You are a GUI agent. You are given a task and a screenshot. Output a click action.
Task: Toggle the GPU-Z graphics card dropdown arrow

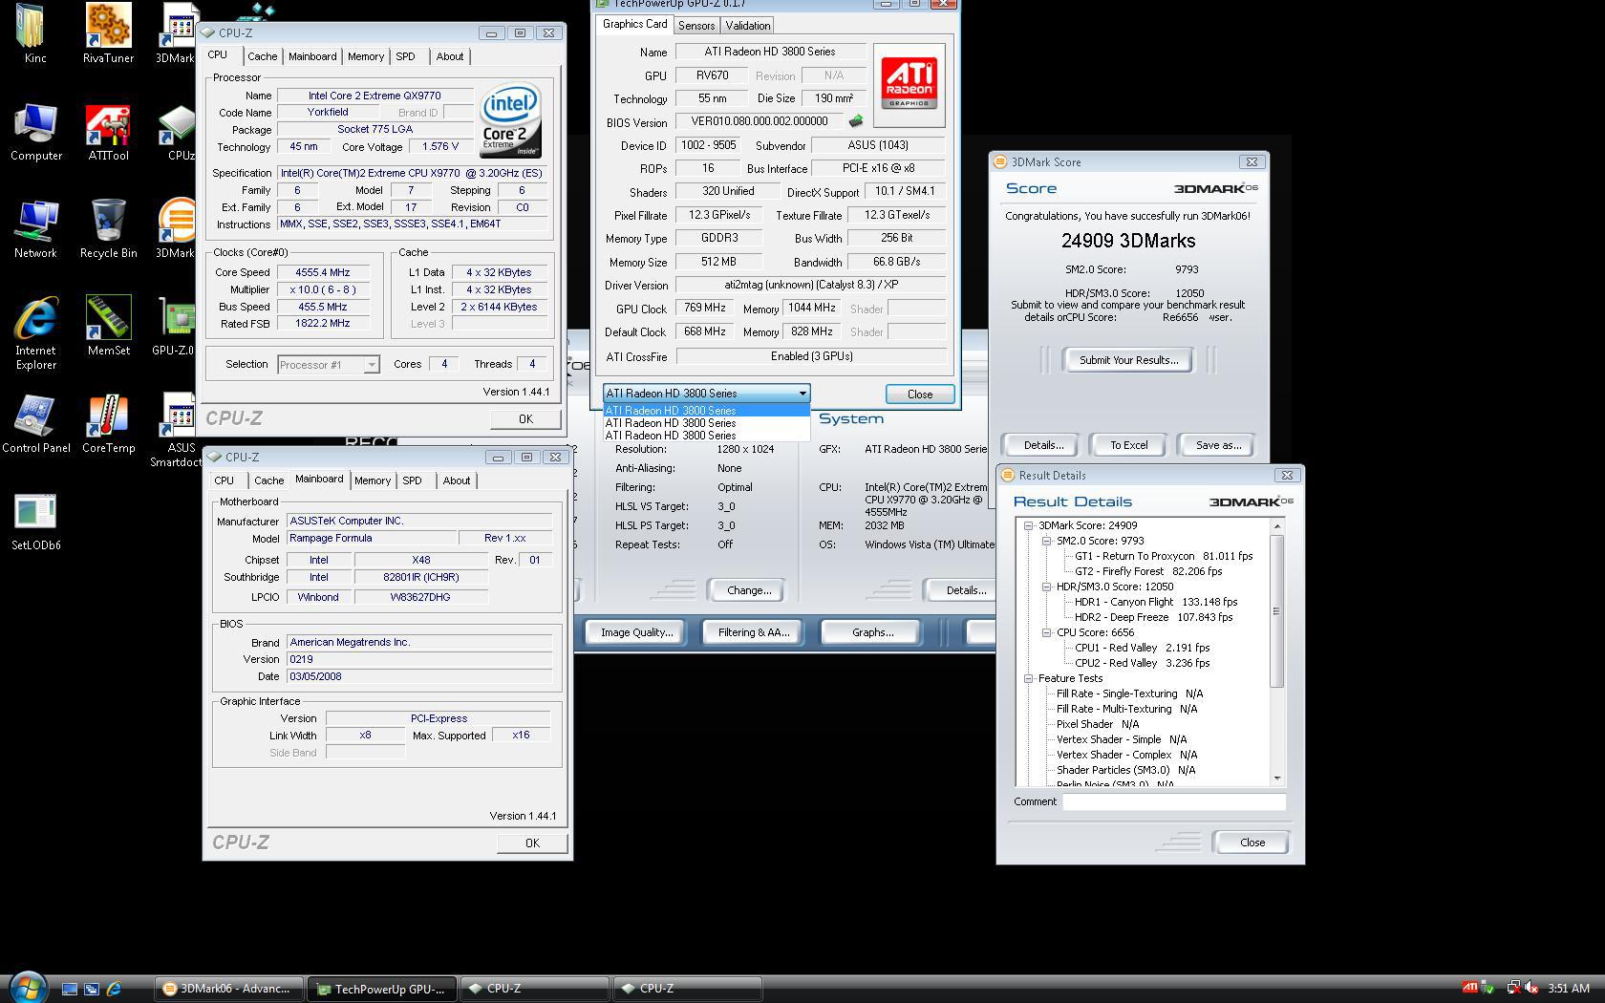tap(802, 394)
